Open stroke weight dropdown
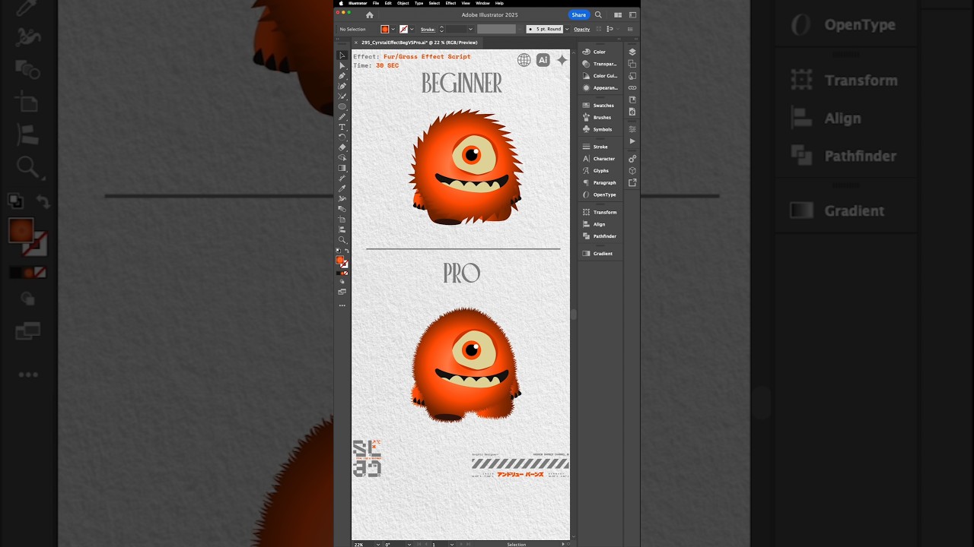This screenshot has width=974, height=547. click(x=470, y=29)
